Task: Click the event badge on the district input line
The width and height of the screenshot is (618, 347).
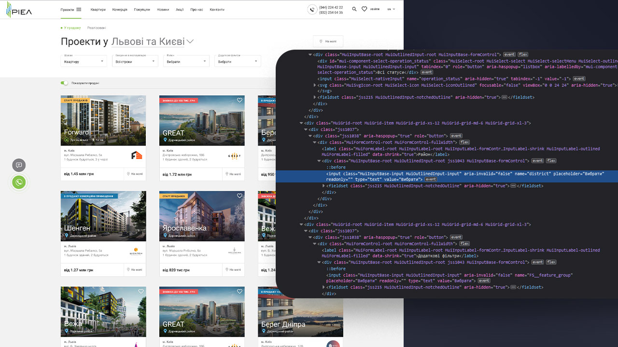Action: click(x=431, y=179)
